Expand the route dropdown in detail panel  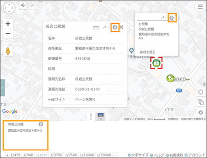tap(106, 27)
